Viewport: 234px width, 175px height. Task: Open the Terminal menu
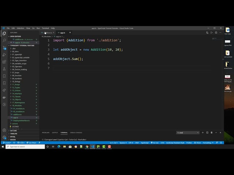click(x=45, y=28)
